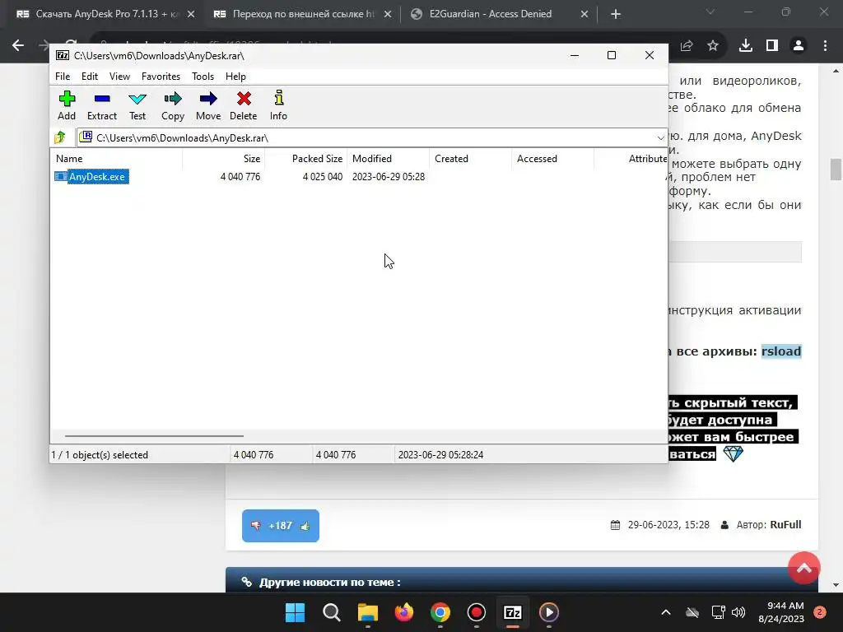This screenshot has width=843, height=632.
Task: Open the Tools menu
Action: point(203,77)
